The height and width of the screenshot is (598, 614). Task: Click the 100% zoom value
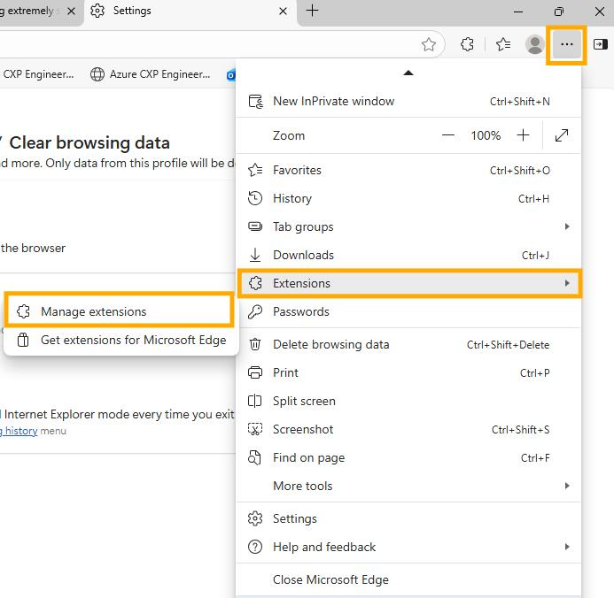coord(486,135)
